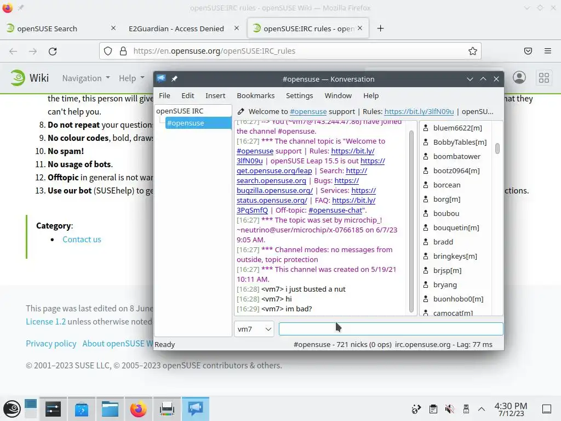The height and width of the screenshot is (421, 561).
Task: Open the printer application in taskbar
Action: tap(167, 409)
